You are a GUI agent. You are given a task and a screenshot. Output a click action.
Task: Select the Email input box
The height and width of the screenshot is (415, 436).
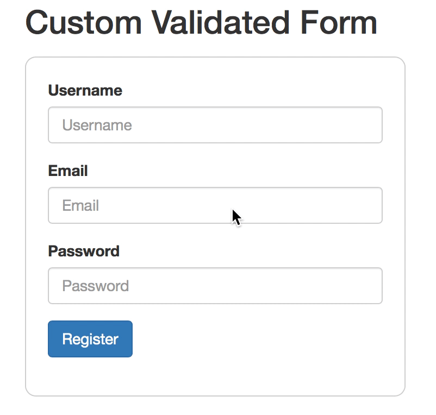[x=215, y=205]
